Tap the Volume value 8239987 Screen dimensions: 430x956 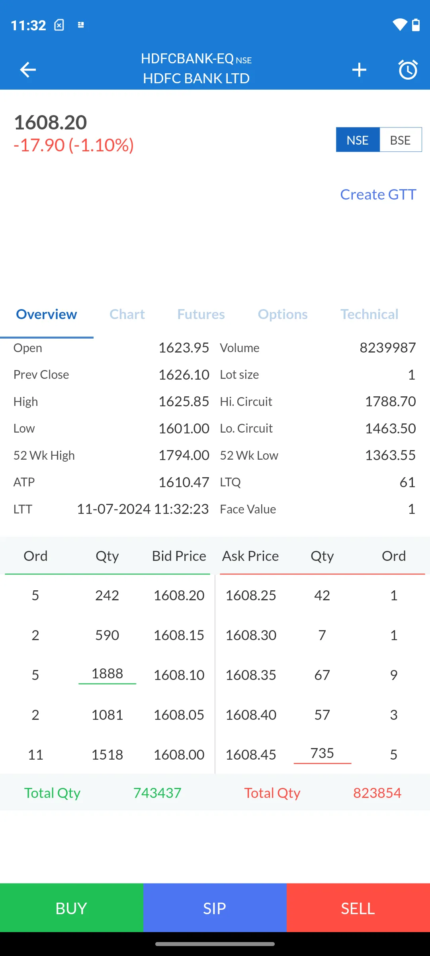[388, 348]
